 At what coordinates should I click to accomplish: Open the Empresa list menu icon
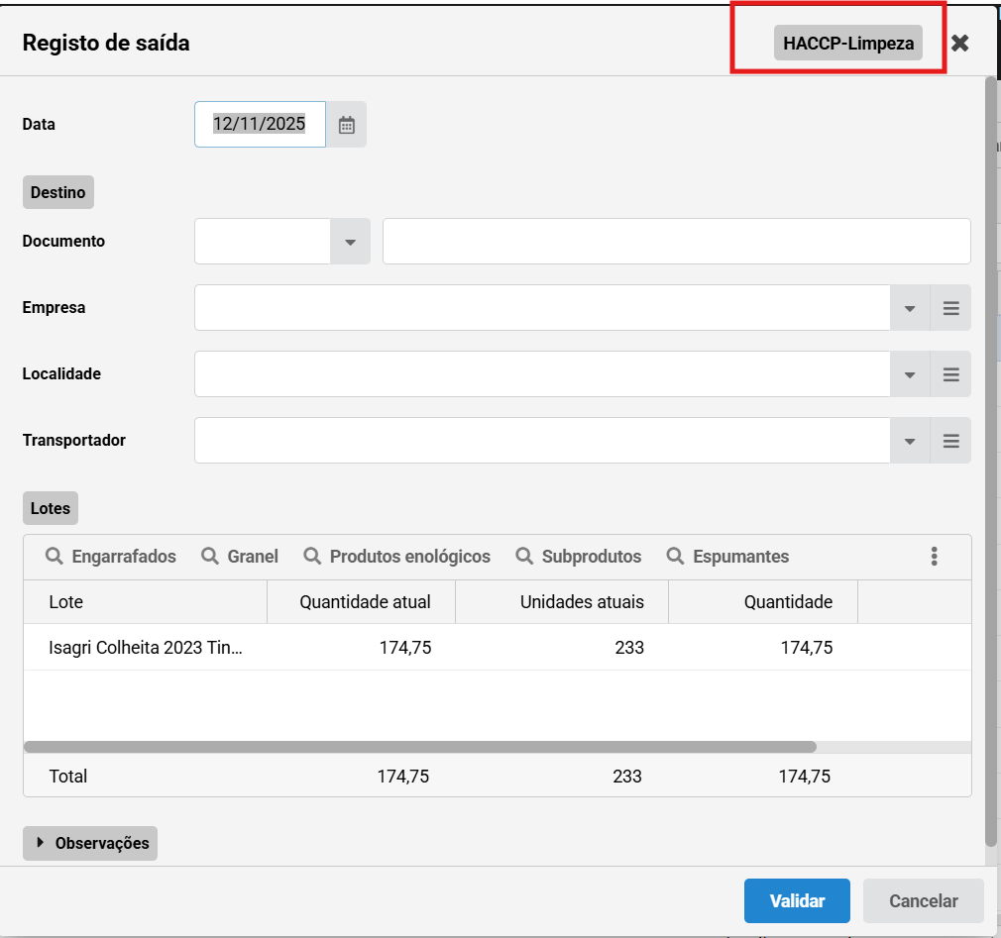click(951, 308)
